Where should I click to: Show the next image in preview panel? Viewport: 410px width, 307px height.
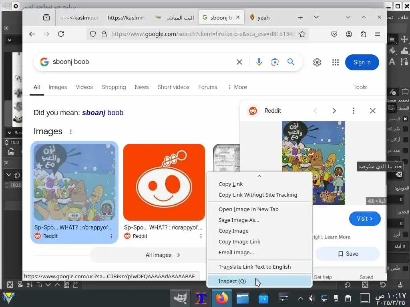[x=334, y=111]
